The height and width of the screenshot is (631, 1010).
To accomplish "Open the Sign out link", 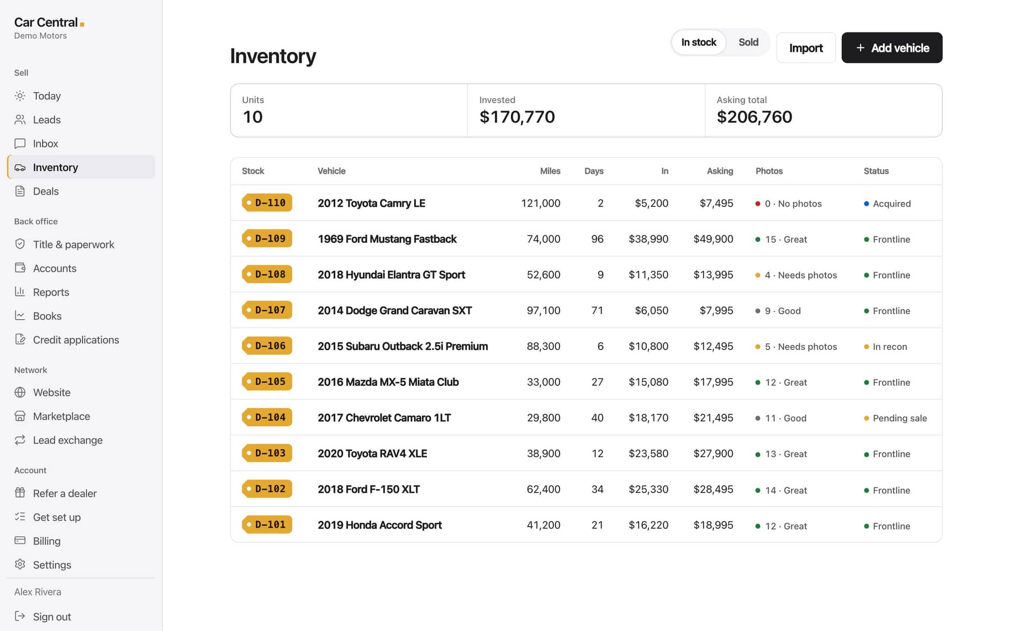I will tap(81, 616).
